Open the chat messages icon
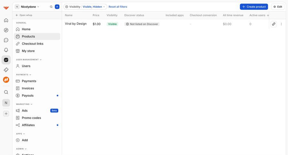Screen dimensions: 288x155 (6, 40)
